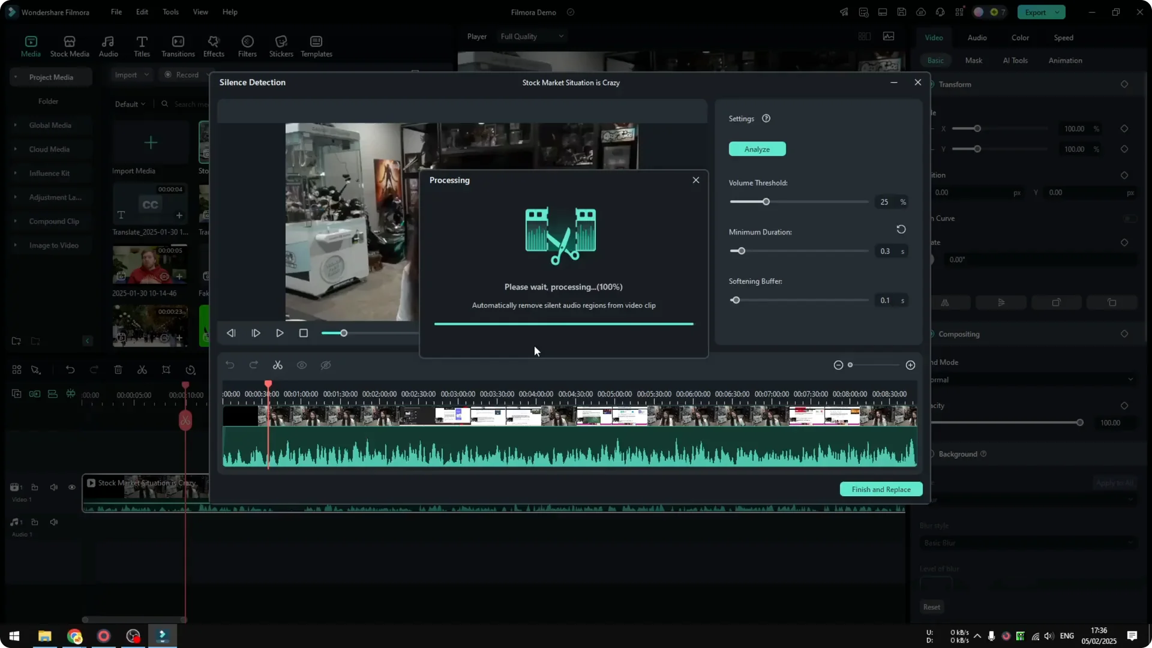Open the Transitions panel
The height and width of the screenshot is (648, 1152).
(178, 46)
